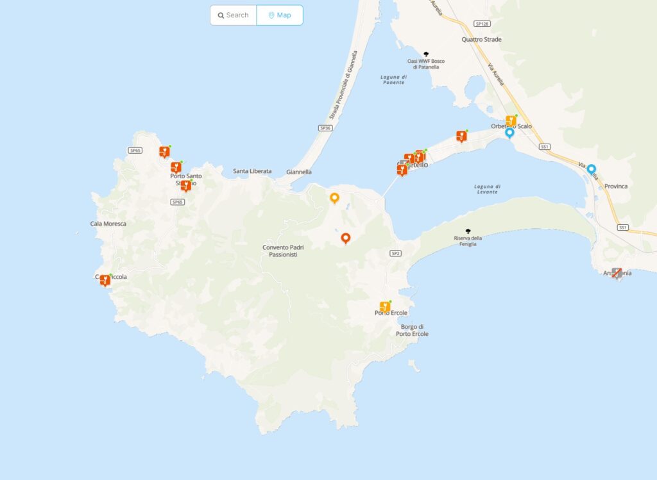This screenshot has height=480, width=657.
Task: Click the red ring pin near Convento Padri Passionisti
Action: (x=346, y=238)
